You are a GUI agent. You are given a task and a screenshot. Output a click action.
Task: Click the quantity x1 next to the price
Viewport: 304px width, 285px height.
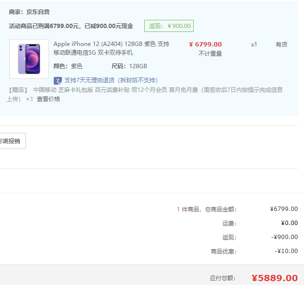coord(254,45)
